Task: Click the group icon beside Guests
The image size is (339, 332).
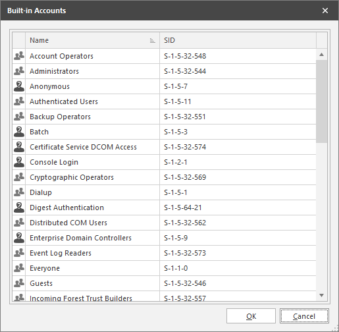Action: [x=19, y=283]
